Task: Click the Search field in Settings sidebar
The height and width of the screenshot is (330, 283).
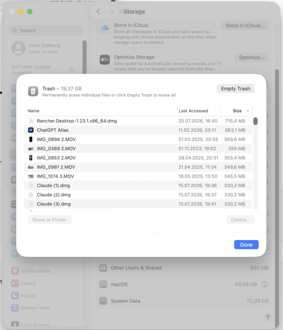Action: [x=46, y=31]
